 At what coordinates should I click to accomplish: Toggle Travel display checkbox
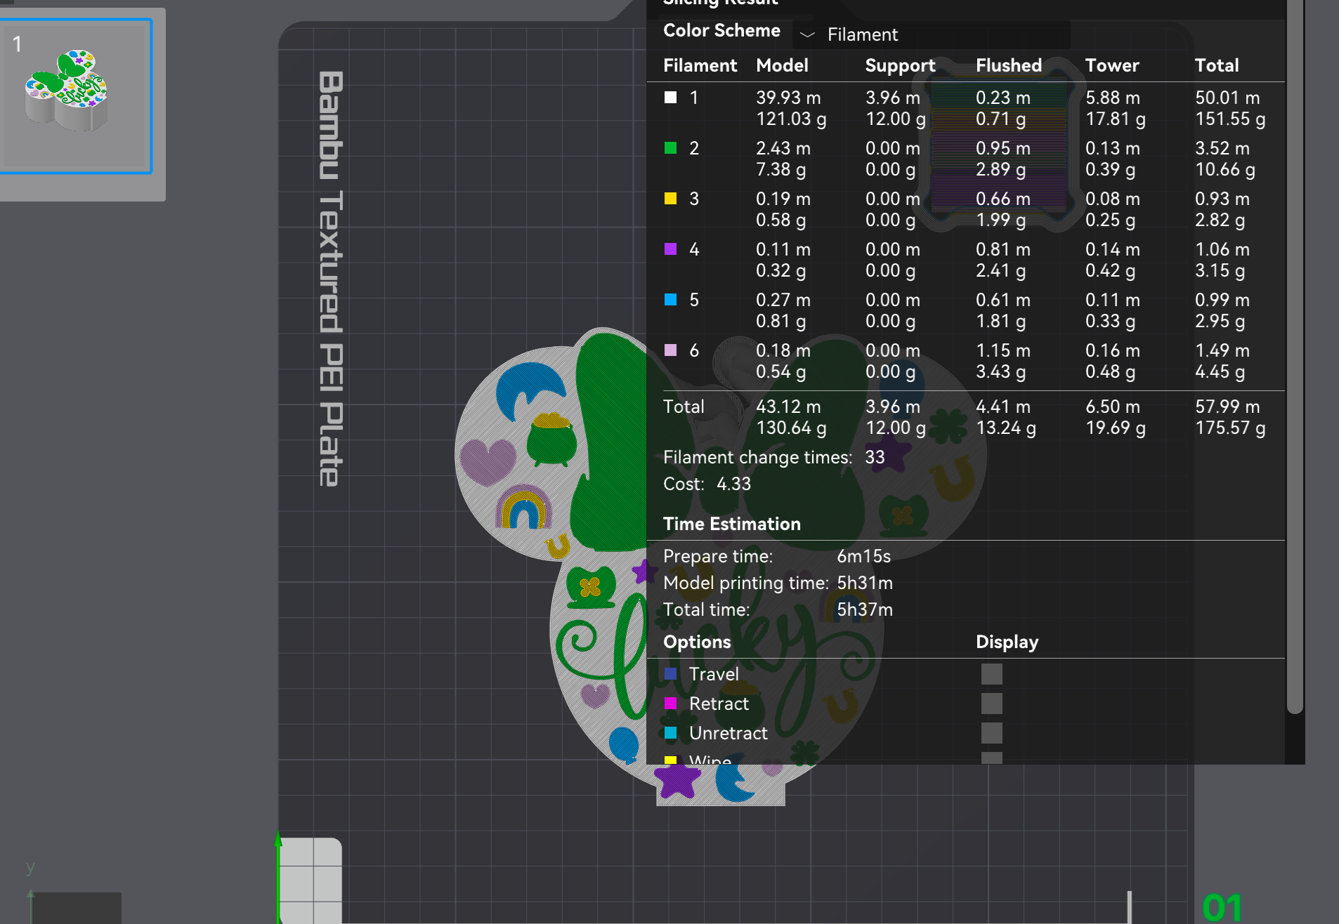click(991, 674)
